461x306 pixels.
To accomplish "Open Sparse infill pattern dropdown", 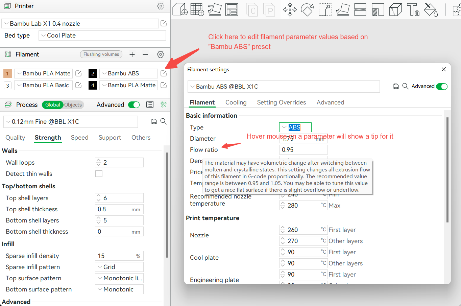I will pyautogui.click(x=119, y=267).
